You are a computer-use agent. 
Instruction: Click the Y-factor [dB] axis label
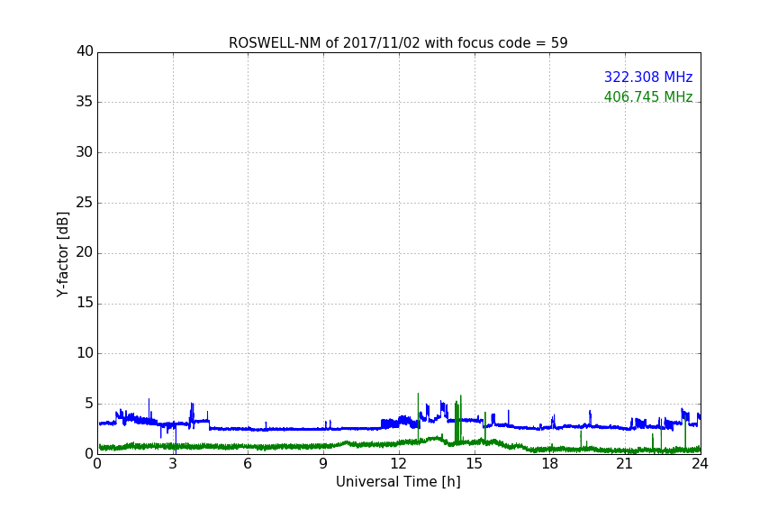click(62, 254)
